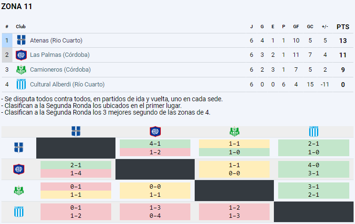This screenshot has width=355, height=224.
Task: Click Las Palmas crest in grid left column
Action: point(19,170)
